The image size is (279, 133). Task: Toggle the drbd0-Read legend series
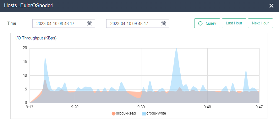coord(124,113)
